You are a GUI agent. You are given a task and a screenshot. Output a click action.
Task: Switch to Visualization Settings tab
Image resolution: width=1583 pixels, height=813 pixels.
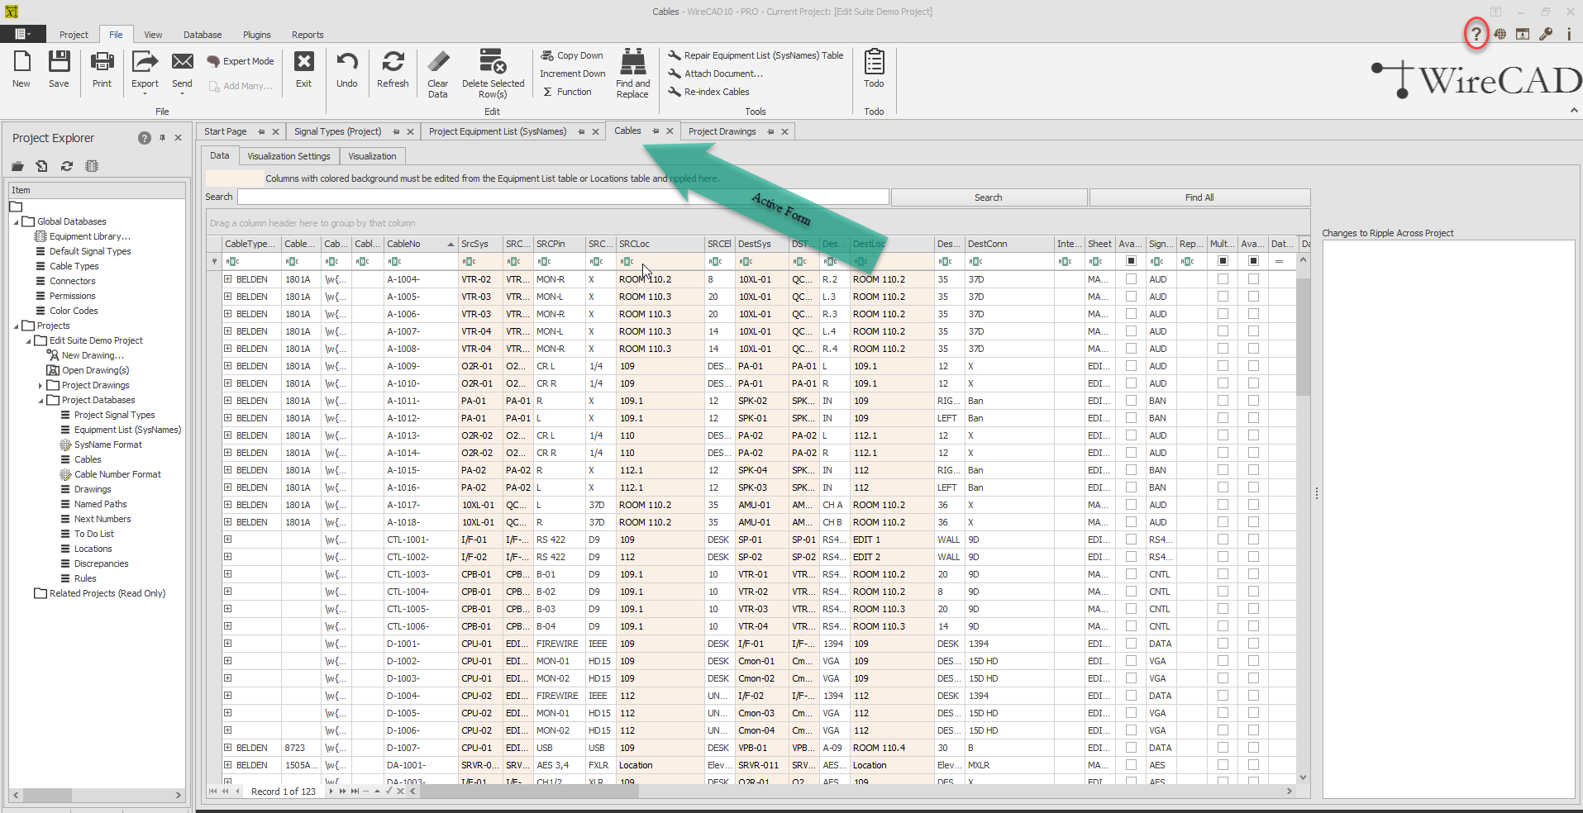[288, 156]
